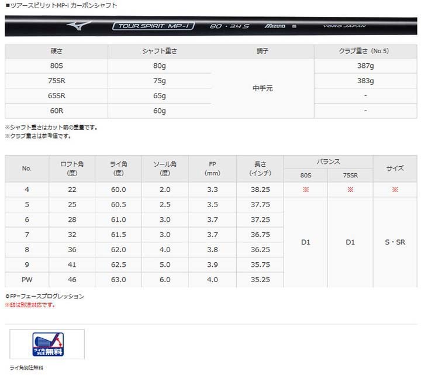Click the D1 balance cell under 80S

[x=306, y=242]
